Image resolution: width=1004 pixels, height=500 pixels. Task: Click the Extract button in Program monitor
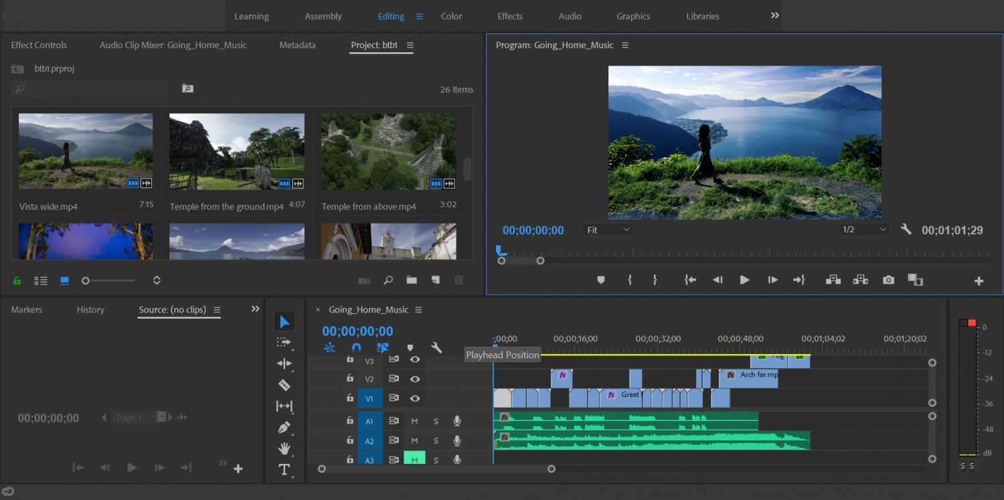pos(861,280)
